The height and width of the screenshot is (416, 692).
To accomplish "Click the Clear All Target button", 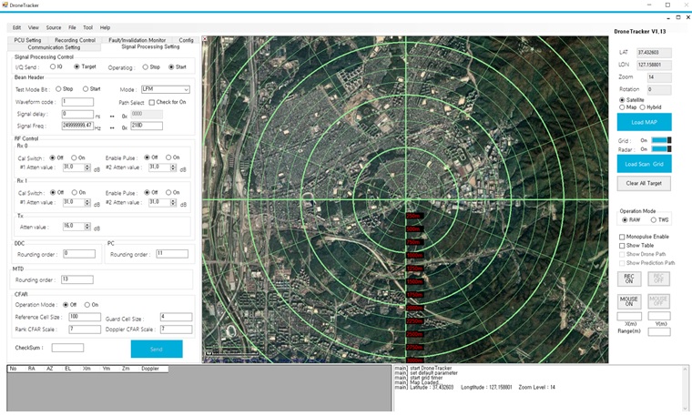I will point(644,183).
